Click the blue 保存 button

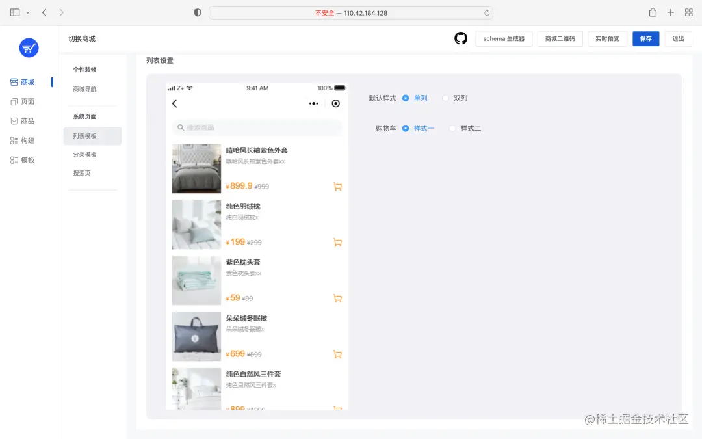pos(645,39)
